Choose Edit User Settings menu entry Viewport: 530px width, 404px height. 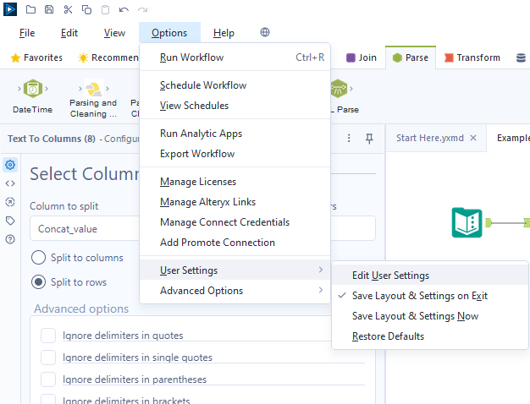pos(390,276)
